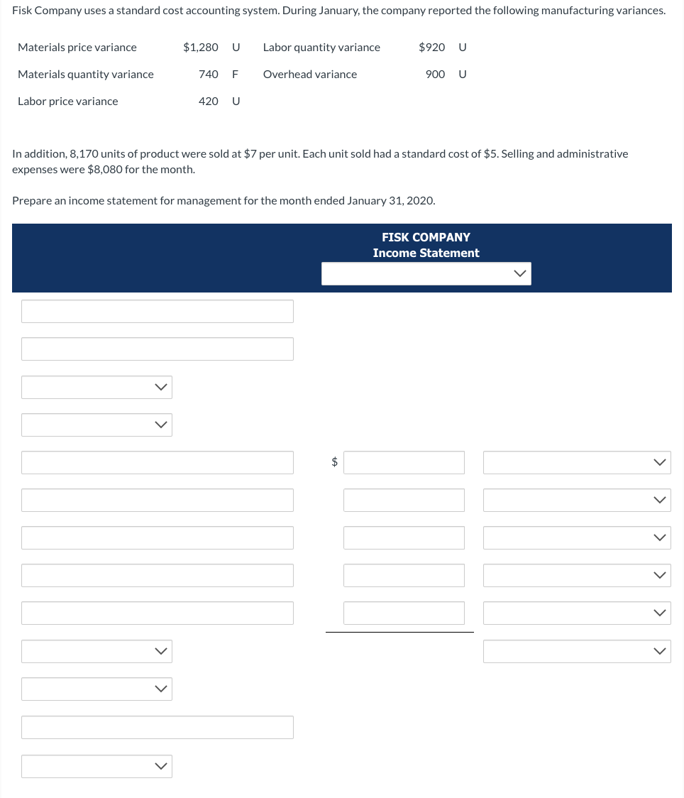Click the fifth label input field on the left
Screen dimensions: 684x798
pos(158,613)
